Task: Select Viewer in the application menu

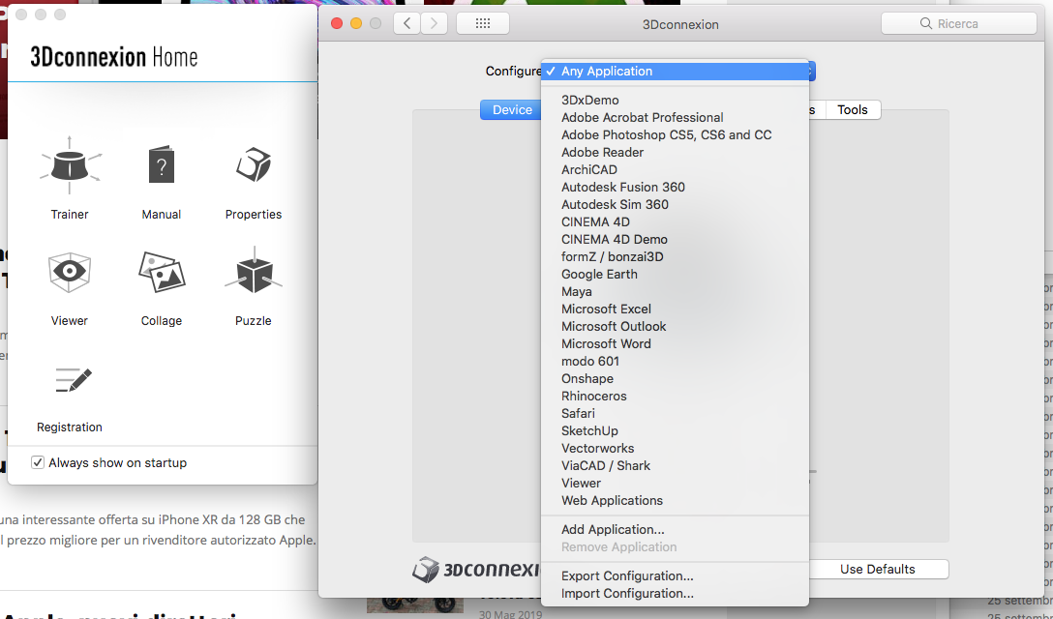Action: [675, 484]
